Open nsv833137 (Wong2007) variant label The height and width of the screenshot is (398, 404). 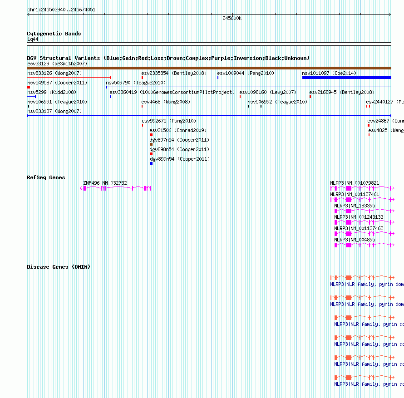pos(54,111)
